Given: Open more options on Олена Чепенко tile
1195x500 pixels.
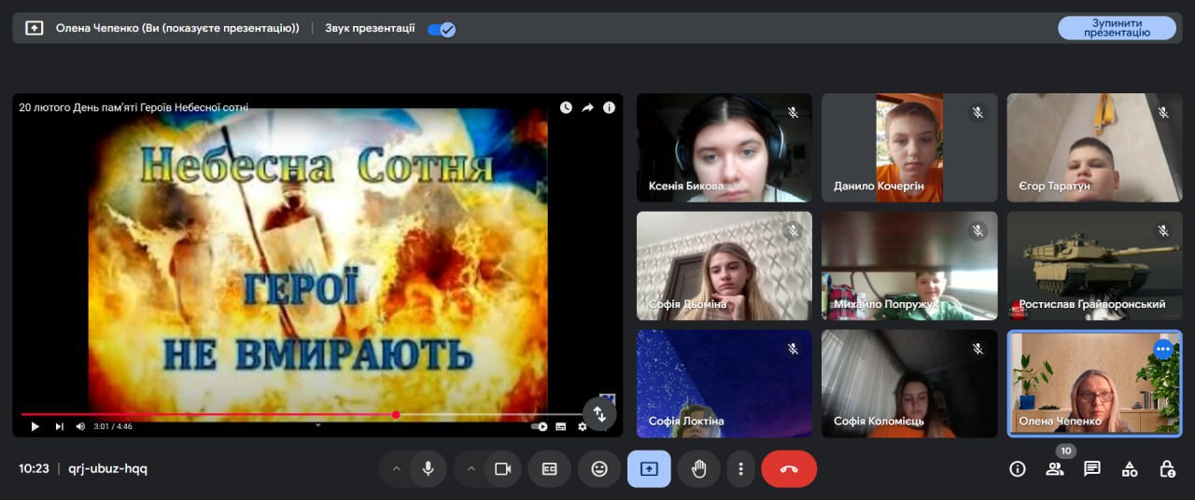Looking at the screenshot, I should click(1162, 350).
